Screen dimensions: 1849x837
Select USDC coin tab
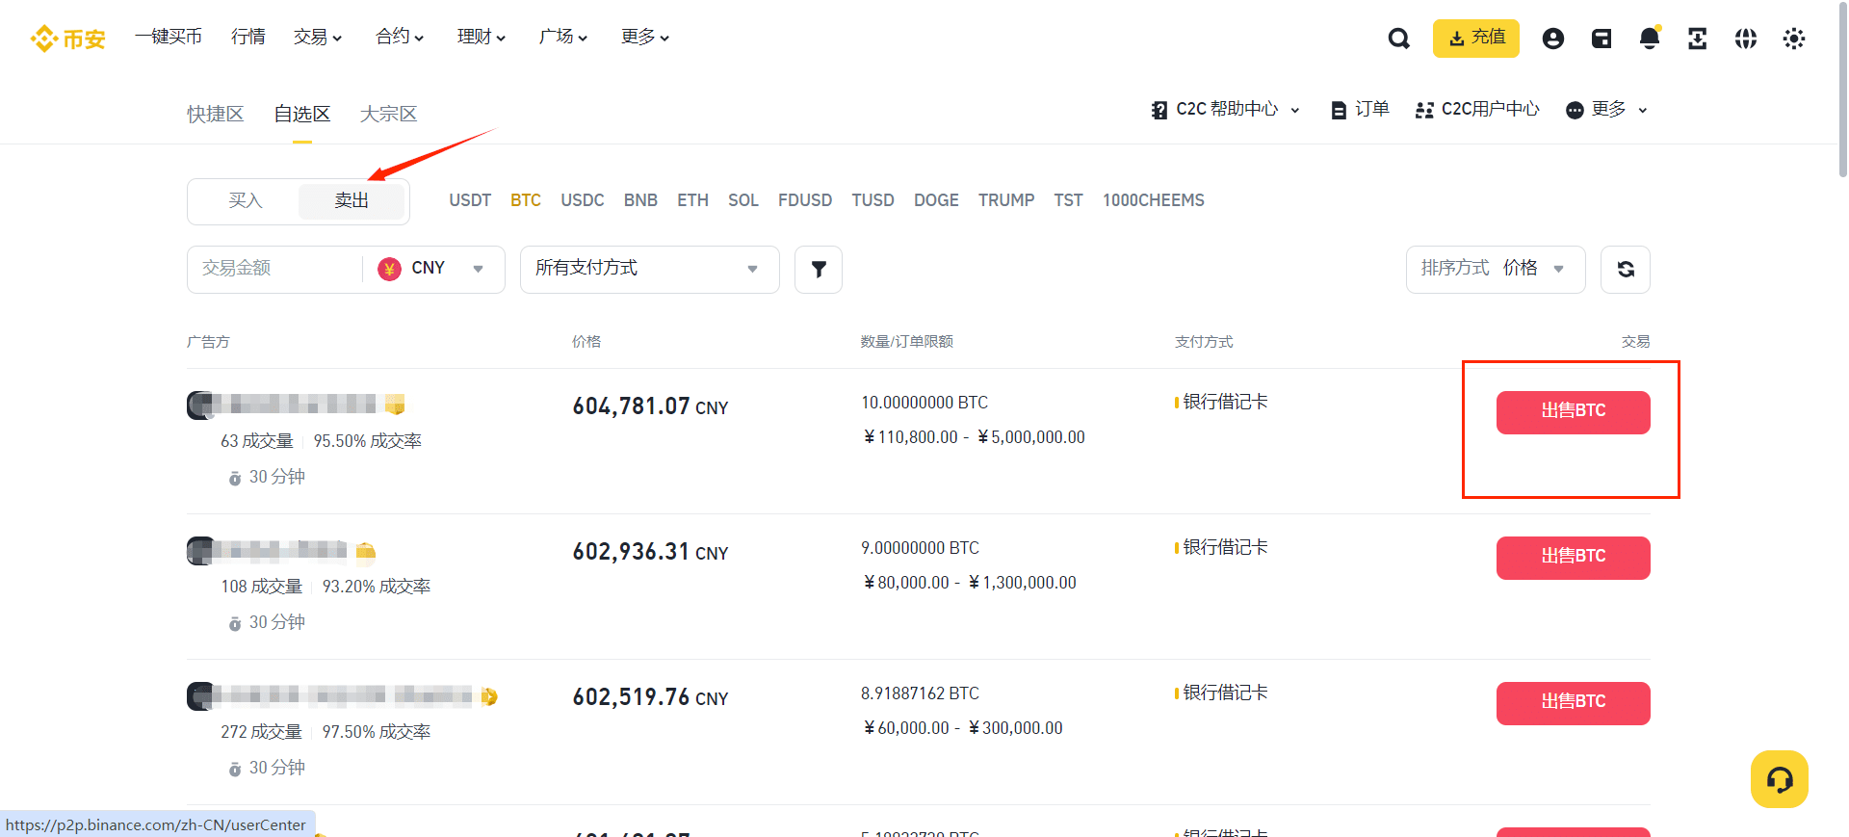pos(583,200)
